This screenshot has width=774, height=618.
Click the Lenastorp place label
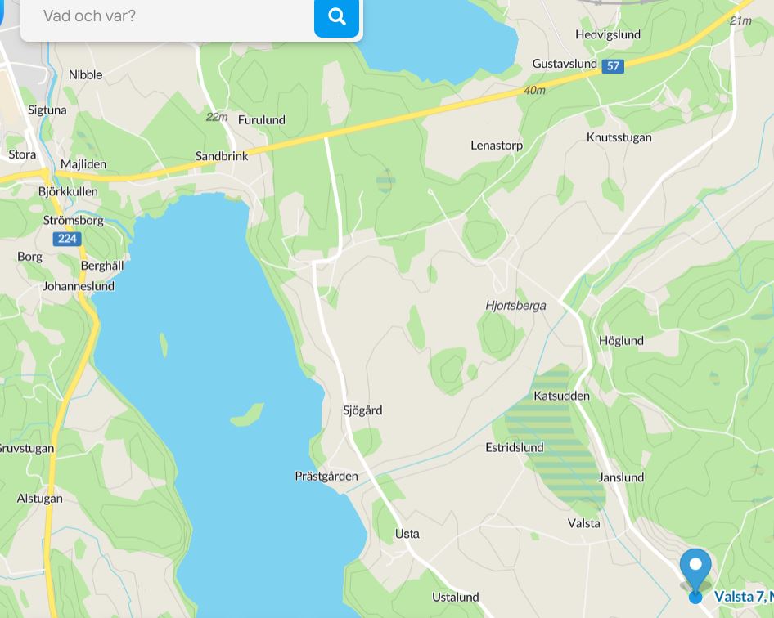click(x=497, y=146)
